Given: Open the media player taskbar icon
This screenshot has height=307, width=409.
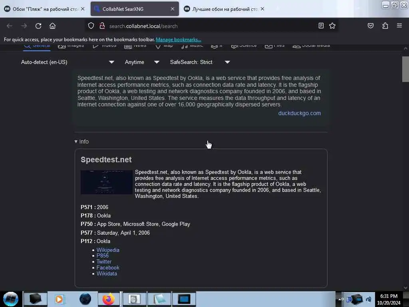Looking at the screenshot, I should coord(60,299).
